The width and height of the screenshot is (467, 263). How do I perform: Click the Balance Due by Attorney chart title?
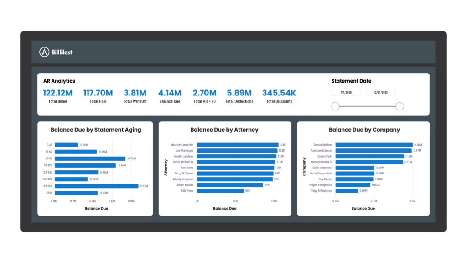point(224,130)
